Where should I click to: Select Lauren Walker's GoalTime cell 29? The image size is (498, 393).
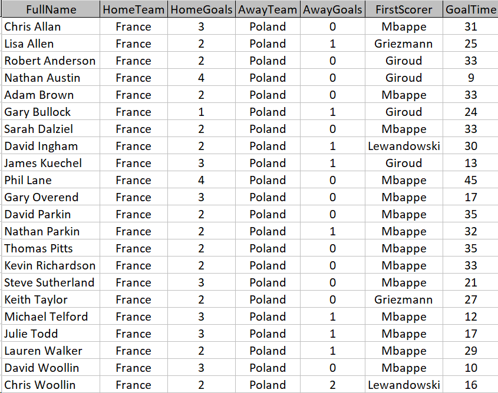click(471, 351)
